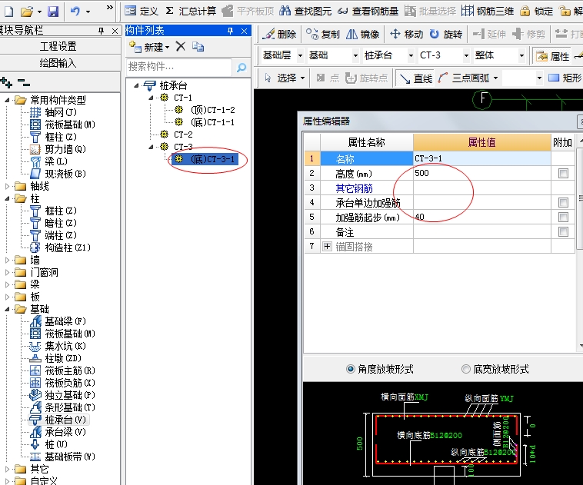Click the 选择 selection tool
This screenshot has height=485, width=583.
point(280,78)
